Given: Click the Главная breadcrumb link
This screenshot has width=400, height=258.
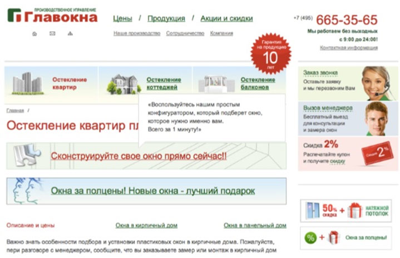Looking at the screenshot, I should pos(15,111).
